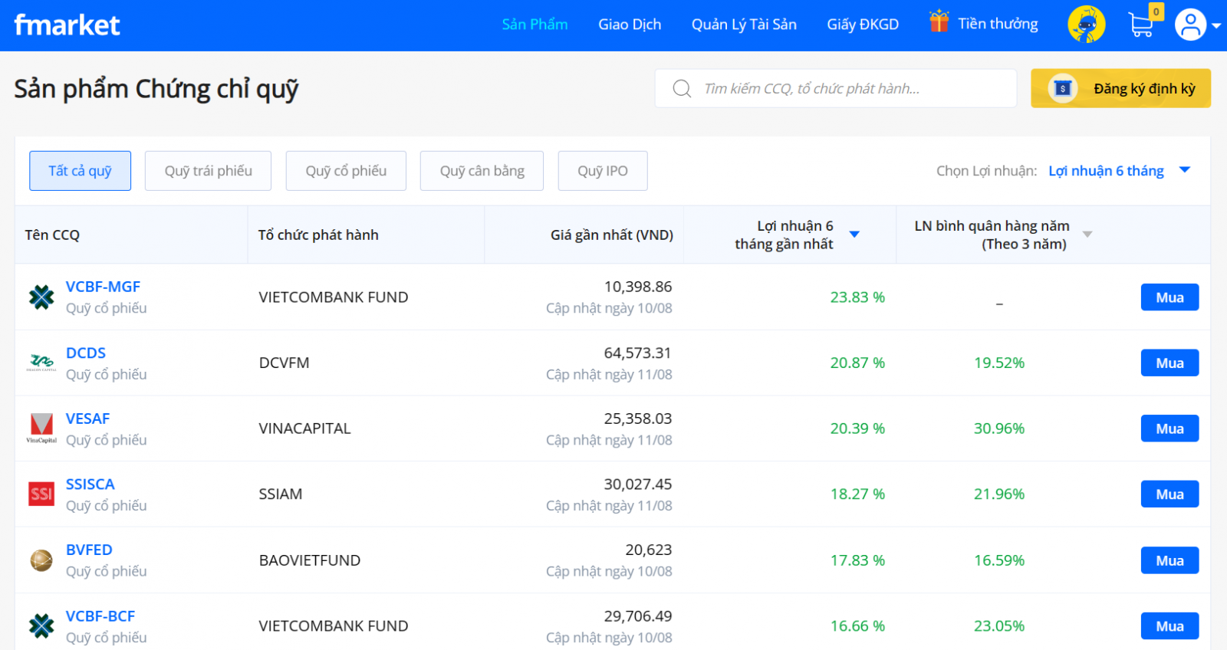Open the VCBF-MGF fund link
1227x650 pixels.
pos(103,287)
